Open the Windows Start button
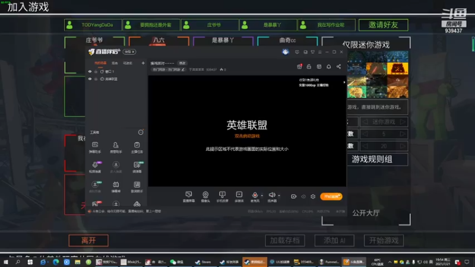The width and height of the screenshot is (475, 267). 6,262
